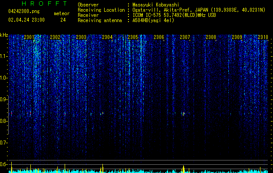
Task: Click the ICOM IC-575 53.7492 MHz USB text
Action: [174, 15]
